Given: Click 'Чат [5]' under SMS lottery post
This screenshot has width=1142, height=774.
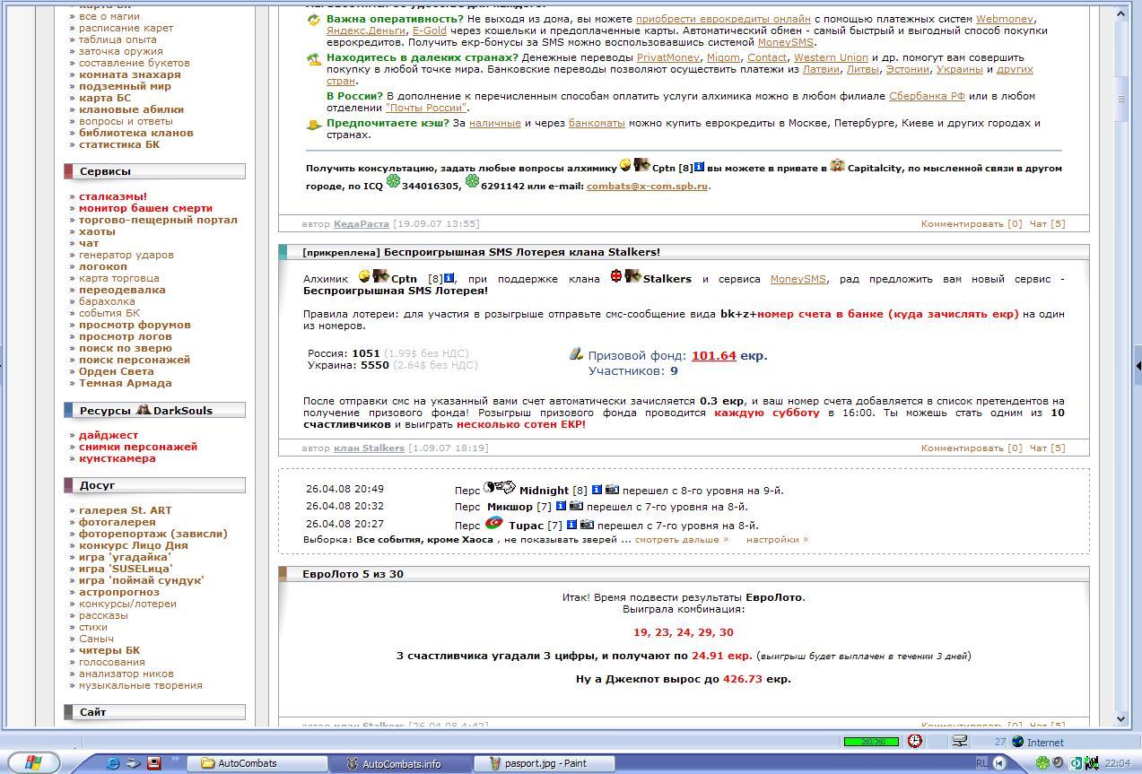Looking at the screenshot, I should (1047, 448).
